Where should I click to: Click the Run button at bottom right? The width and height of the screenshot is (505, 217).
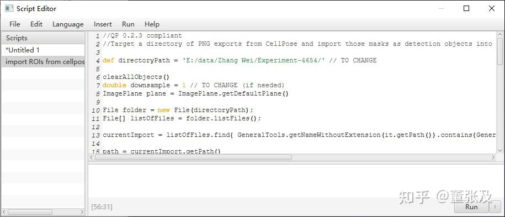click(471, 207)
